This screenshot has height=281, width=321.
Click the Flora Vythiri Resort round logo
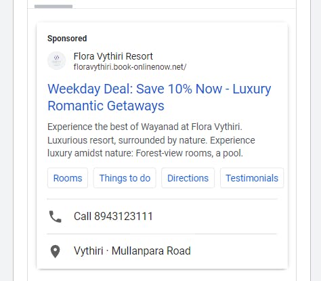(56, 61)
